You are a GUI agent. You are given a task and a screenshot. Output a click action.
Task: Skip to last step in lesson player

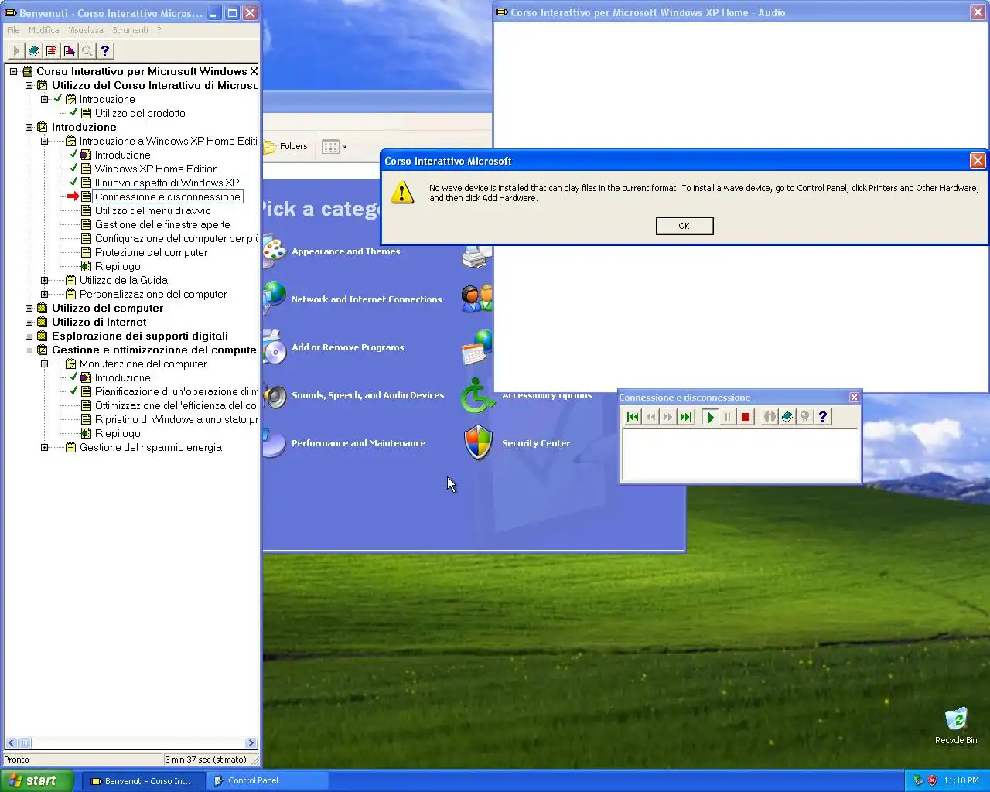point(686,417)
